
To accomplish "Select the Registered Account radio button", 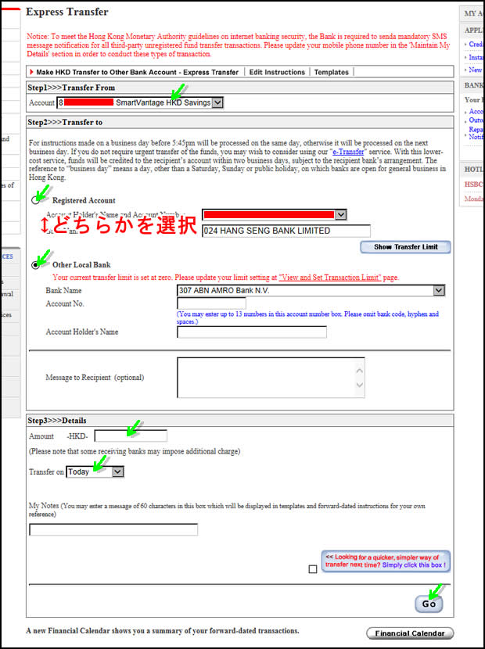I will [36, 200].
